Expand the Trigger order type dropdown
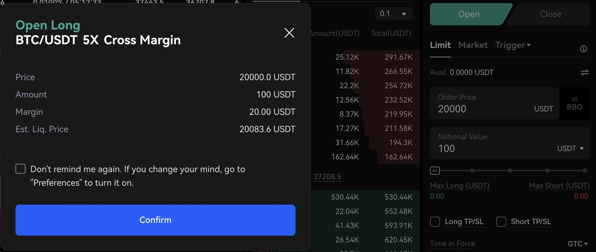The height and width of the screenshot is (252, 596). tap(513, 45)
